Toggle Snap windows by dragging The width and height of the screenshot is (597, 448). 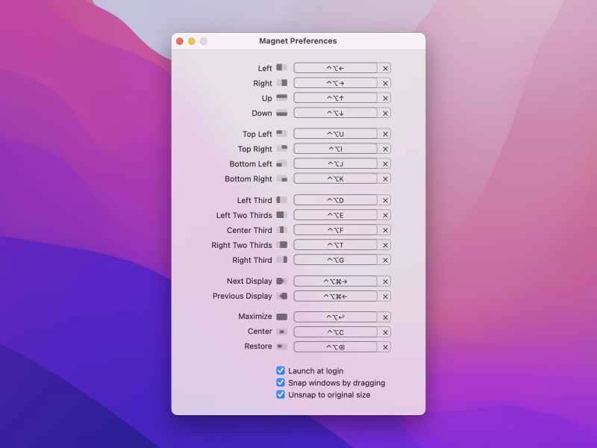[x=281, y=382]
